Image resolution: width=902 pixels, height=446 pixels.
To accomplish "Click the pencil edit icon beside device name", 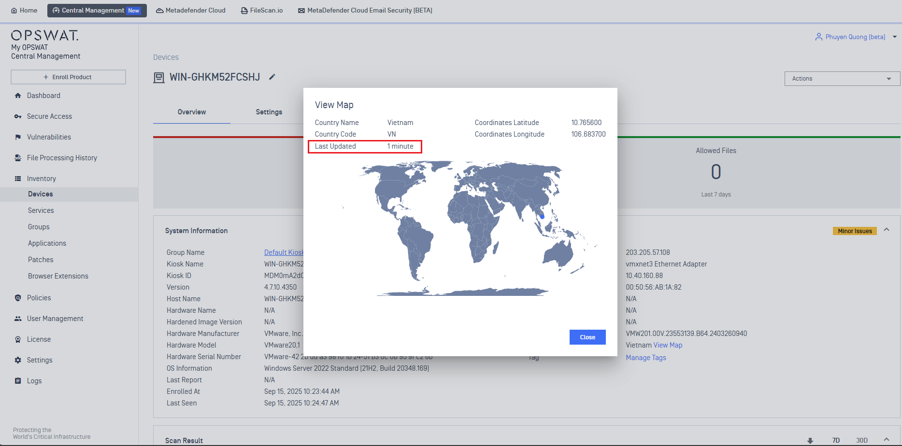I will coord(272,77).
